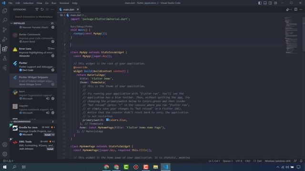
Task: Open the Accounts icon in activity bar
Action: (5, 144)
